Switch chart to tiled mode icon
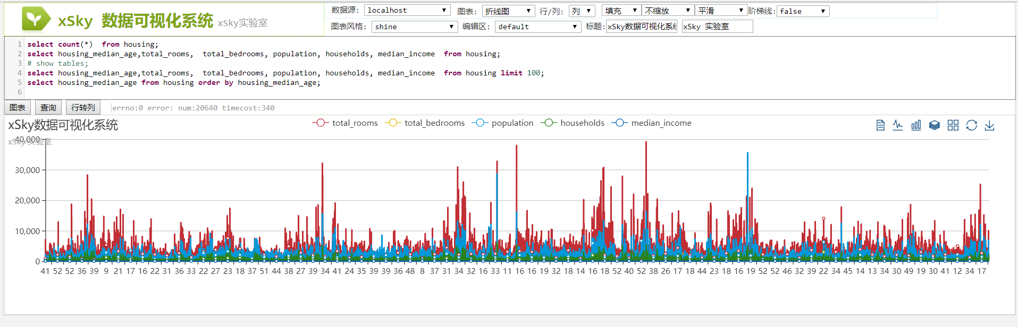The width and height of the screenshot is (1018, 327). pyautogui.click(x=953, y=125)
